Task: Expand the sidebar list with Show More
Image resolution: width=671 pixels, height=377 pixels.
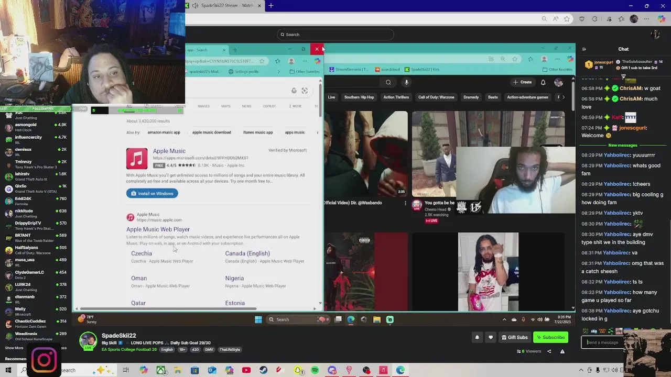Action: tap(14, 348)
